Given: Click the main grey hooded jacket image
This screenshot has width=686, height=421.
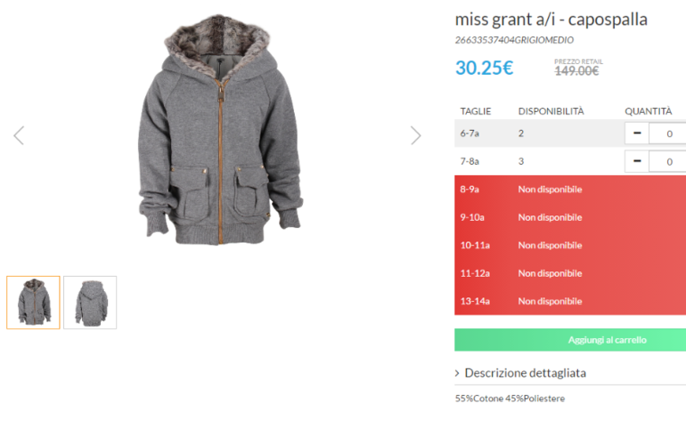Looking at the screenshot, I should click(220, 129).
